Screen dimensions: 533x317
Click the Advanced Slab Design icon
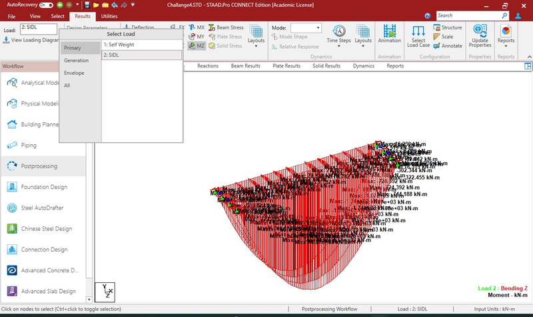pos(13,291)
